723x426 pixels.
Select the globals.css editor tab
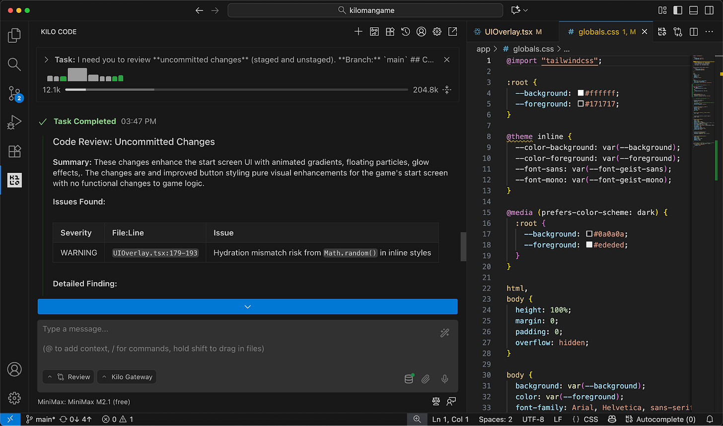coord(598,32)
